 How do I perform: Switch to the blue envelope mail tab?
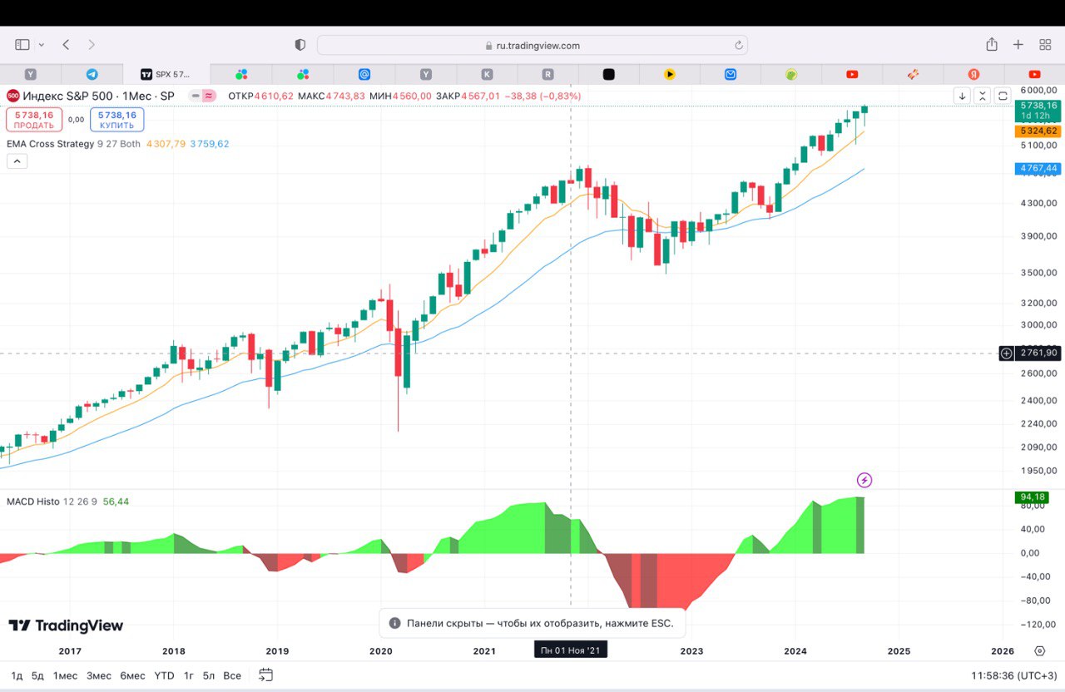(731, 74)
